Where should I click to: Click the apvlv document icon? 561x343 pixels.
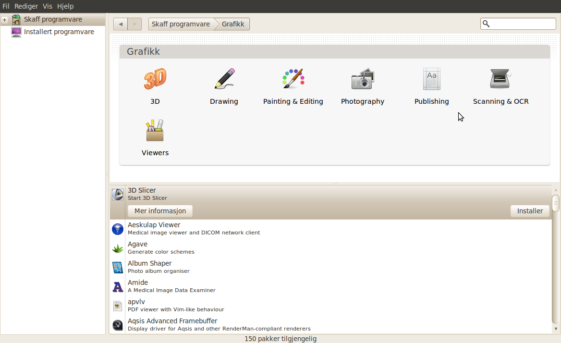[x=118, y=306]
